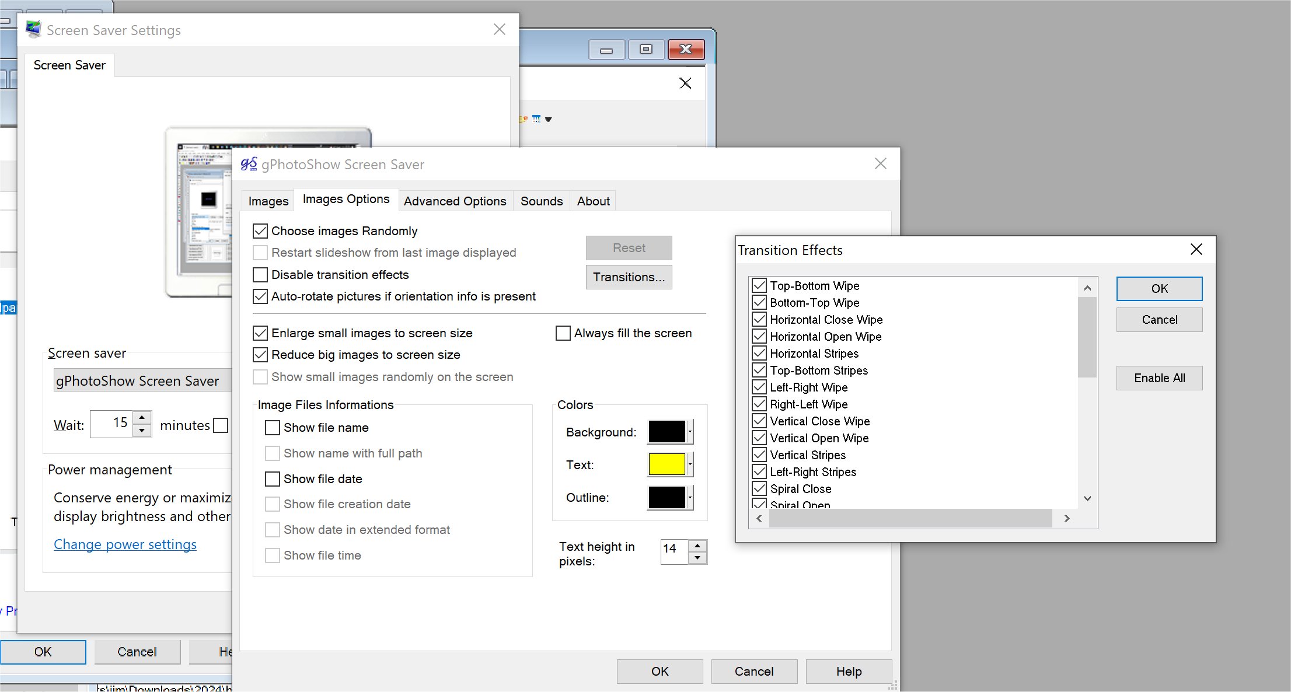Click the Enable All button

1159,378
